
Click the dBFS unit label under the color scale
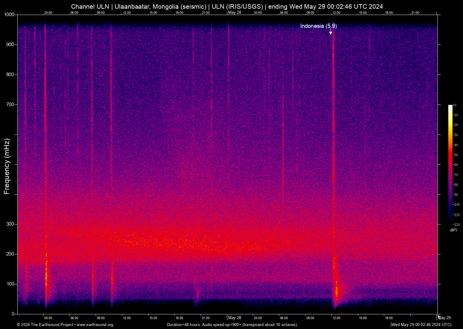453,230
